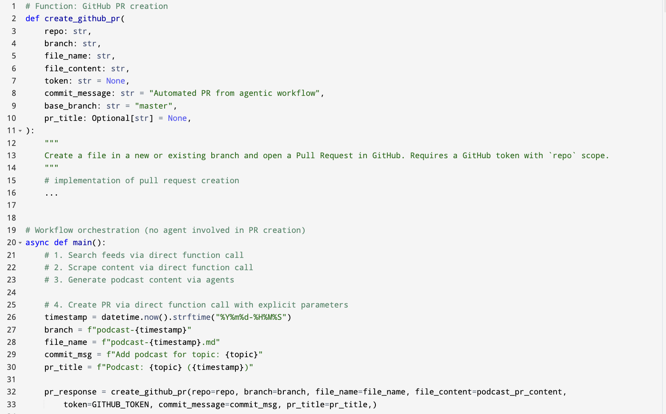666x414 pixels.
Task: Click line number 32 in the gutter
Action: (11, 392)
